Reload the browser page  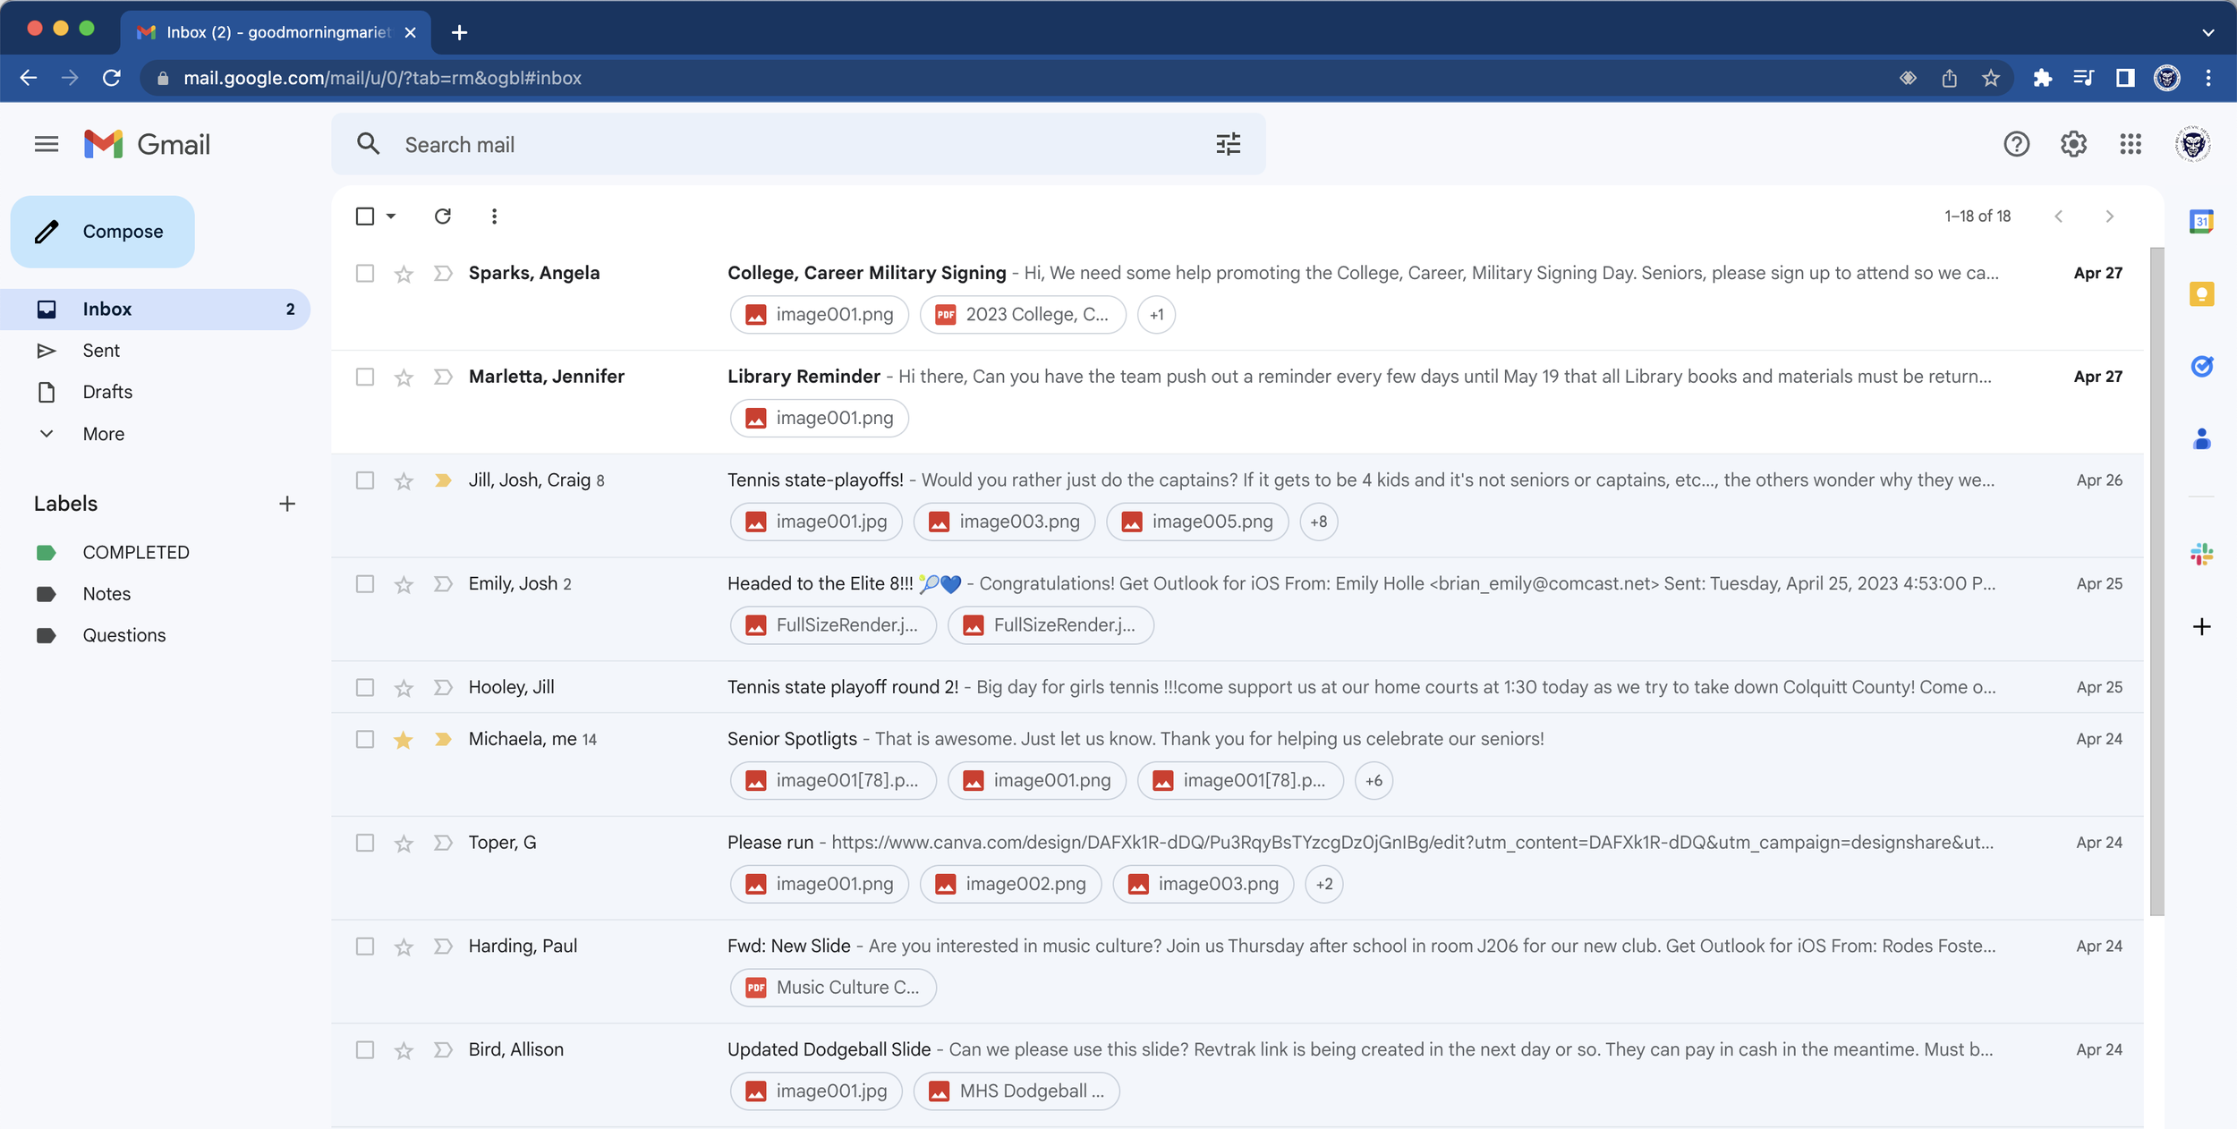point(112,78)
